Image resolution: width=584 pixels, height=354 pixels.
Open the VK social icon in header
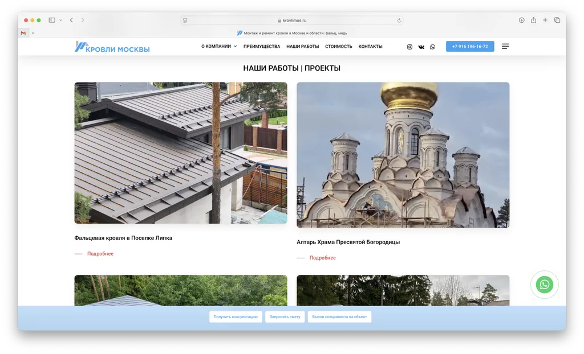pyautogui.click(x=421, y=47)
